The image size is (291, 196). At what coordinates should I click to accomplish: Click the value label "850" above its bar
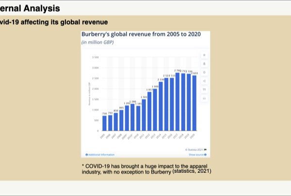pyautogui.click(x=116, y=111)
